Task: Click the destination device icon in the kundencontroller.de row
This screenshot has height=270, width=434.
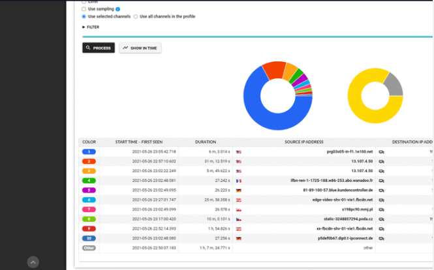Action: (x=381, y=190)
